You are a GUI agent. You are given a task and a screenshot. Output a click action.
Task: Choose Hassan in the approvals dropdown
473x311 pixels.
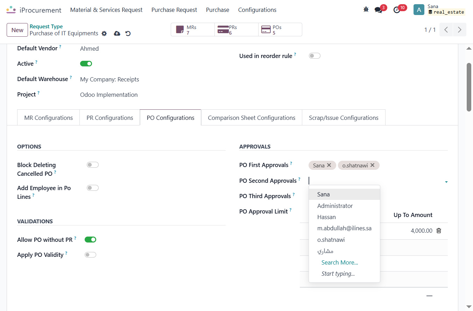click(344, 217)
